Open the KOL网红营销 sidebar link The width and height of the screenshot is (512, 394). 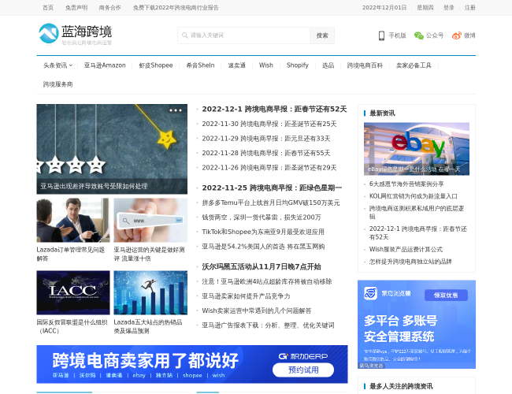[x=413, y=196]
